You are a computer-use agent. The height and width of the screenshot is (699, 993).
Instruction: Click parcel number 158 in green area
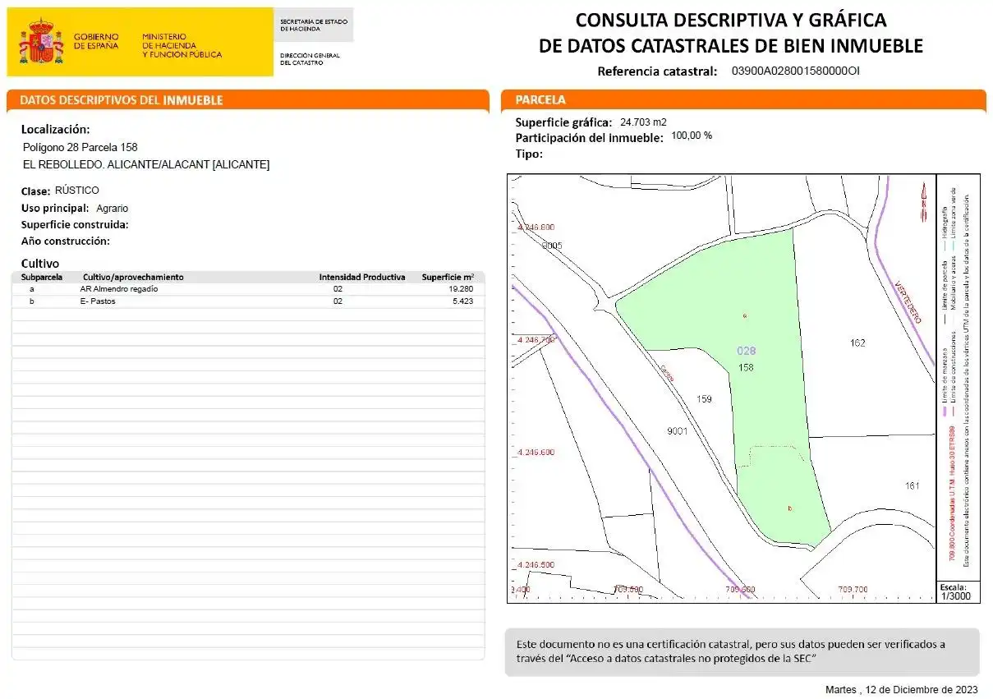point(746,367)
